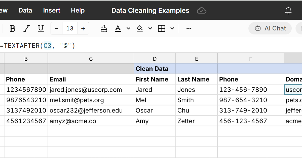Toggle bold formatting
302x158 pixels.
click(x=12, y=28)
